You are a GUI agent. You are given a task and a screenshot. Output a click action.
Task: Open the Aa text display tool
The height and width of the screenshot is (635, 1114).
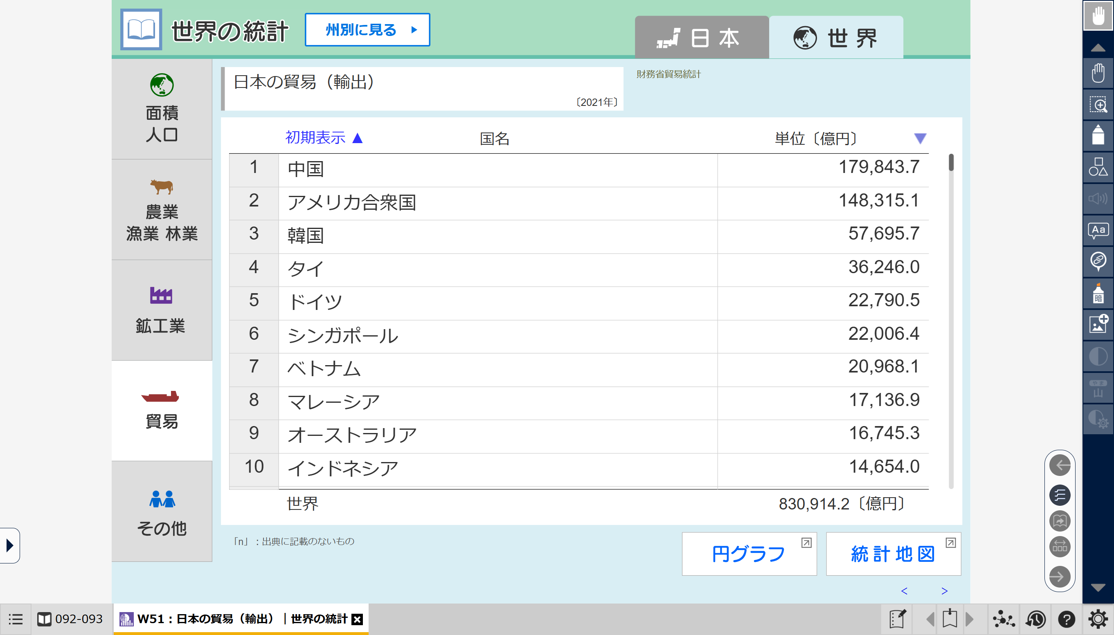click(x=1098, y=230)
